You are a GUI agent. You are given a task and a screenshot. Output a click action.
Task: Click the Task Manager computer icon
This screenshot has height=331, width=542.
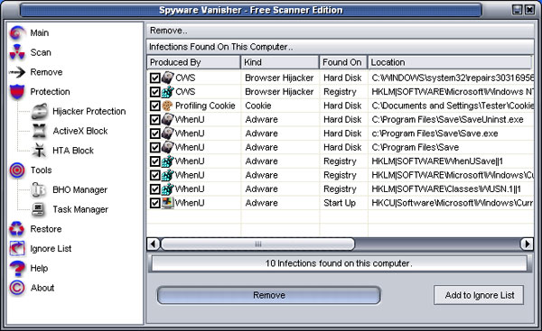coord(38,209)
